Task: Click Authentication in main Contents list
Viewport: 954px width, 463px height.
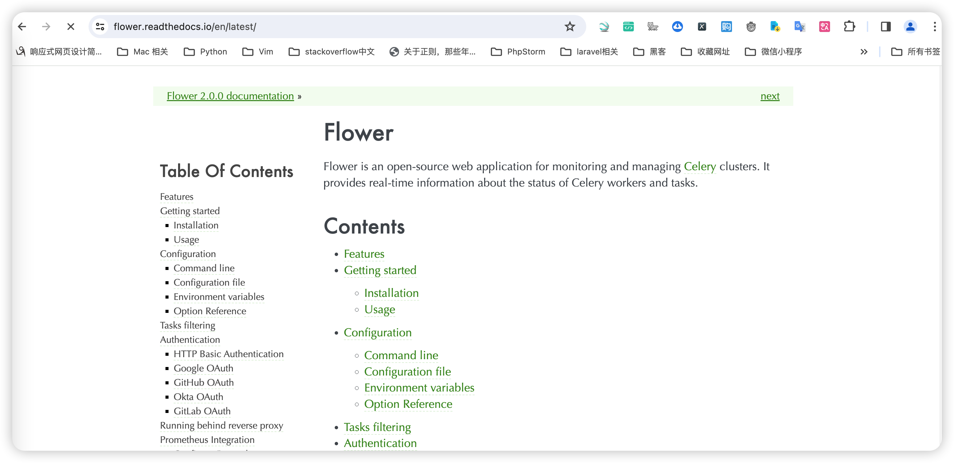Action: [x=380, y=443]
